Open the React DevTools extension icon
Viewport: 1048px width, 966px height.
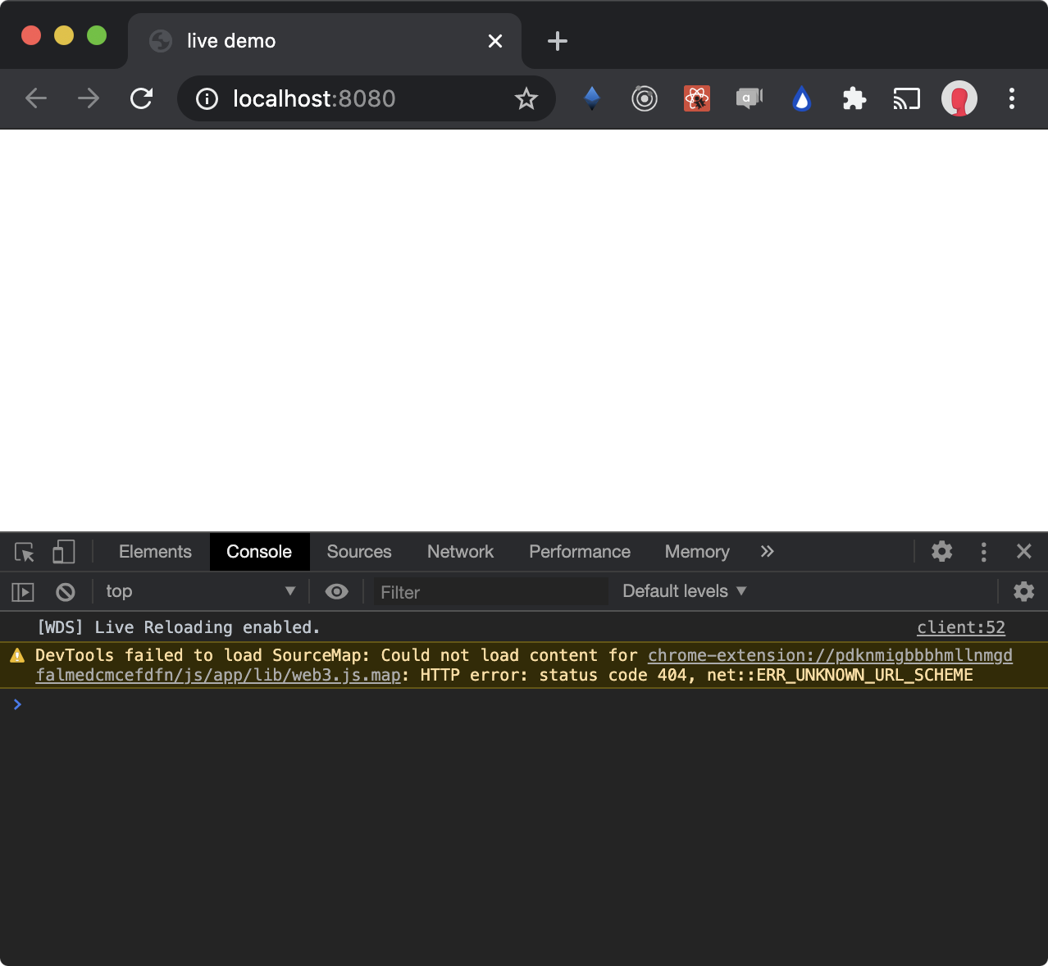coord(697,98)
